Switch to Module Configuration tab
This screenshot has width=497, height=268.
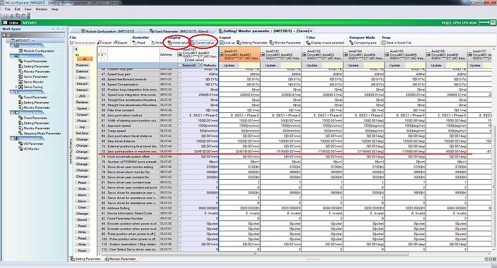click(108, 31)
